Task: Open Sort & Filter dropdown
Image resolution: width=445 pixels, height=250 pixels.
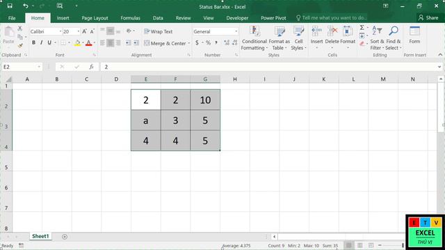Action: [377, 38]
